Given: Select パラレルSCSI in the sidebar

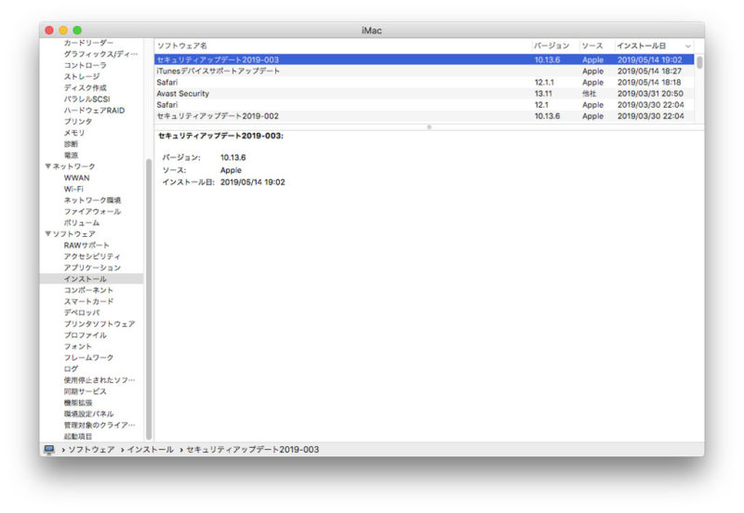Looking at the screenshot, I should pos(86,99).
